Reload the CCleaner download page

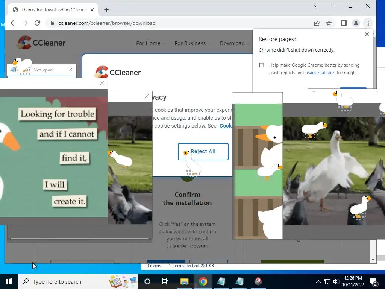click(x=37, y=23)
